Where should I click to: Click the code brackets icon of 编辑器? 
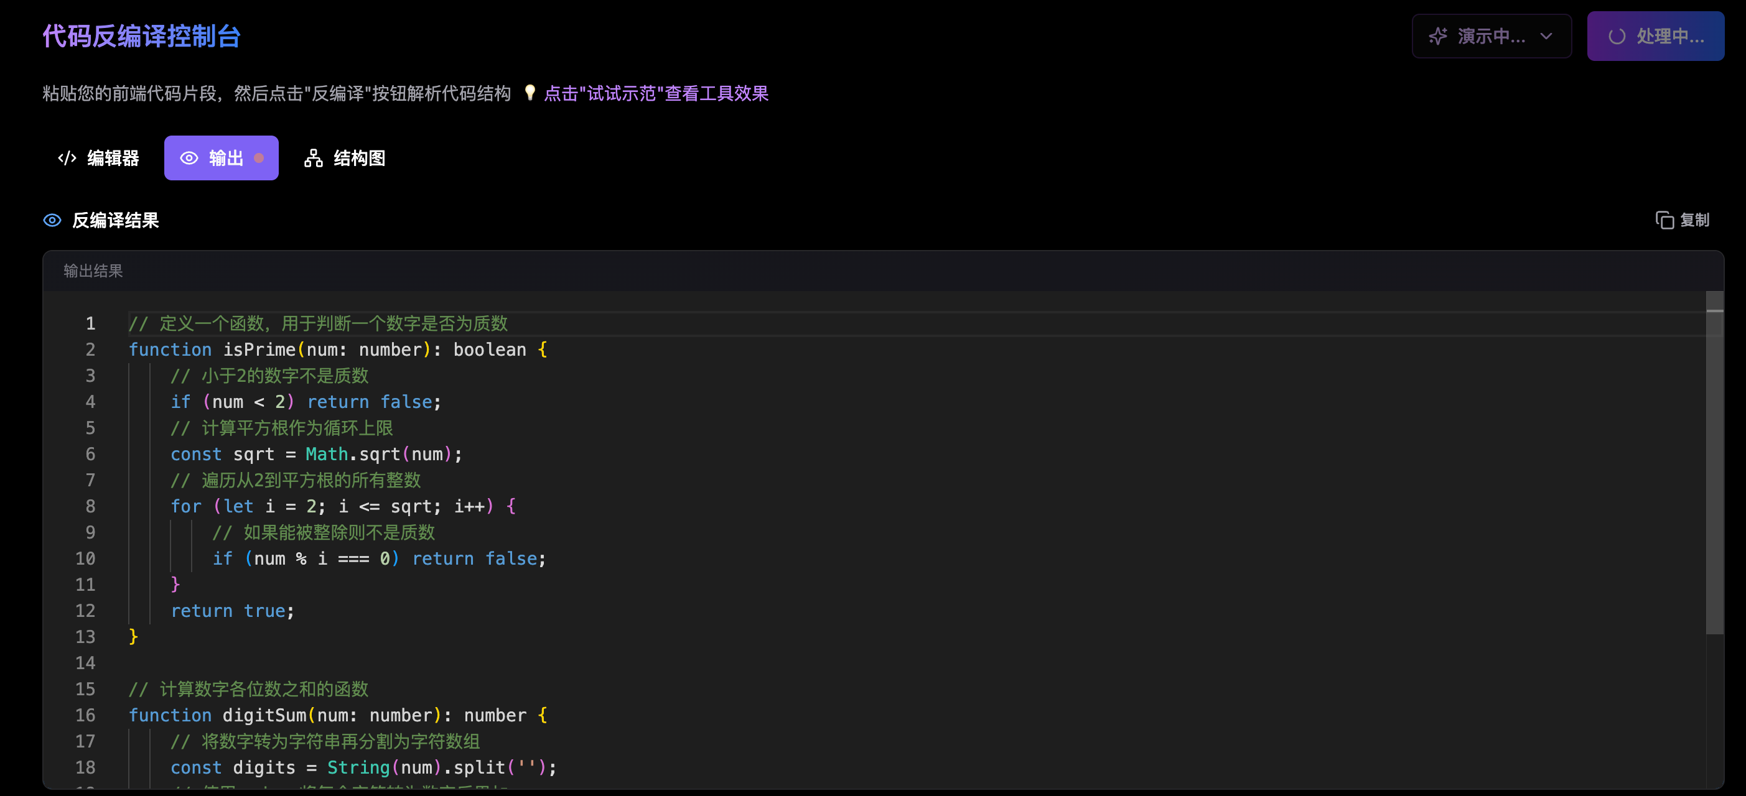(67, 158)
